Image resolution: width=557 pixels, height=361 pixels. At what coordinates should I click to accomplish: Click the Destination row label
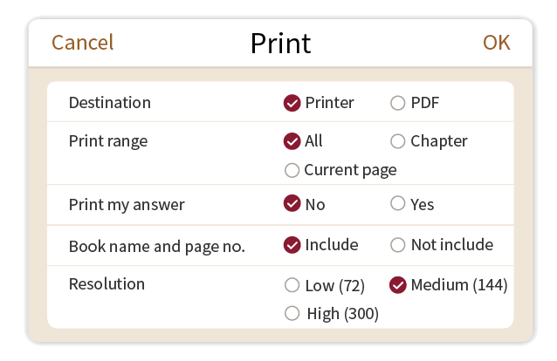[109, 103]
